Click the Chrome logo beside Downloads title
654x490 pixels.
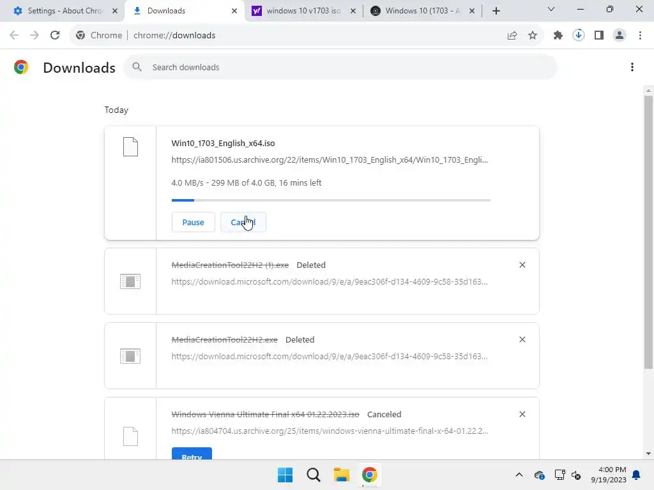click(21, 67)
